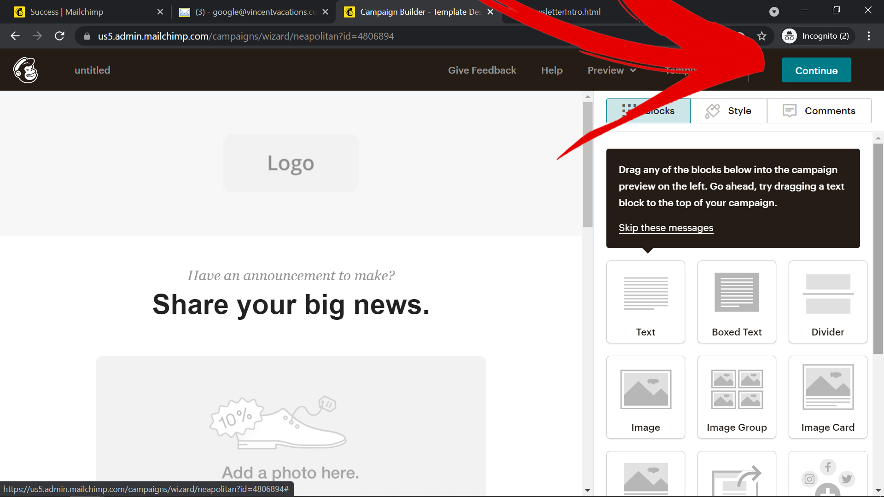The width and height of the screenshot is (884, 497).
Task: Select the image caption block below Image
Action: [x=646, y=474]
